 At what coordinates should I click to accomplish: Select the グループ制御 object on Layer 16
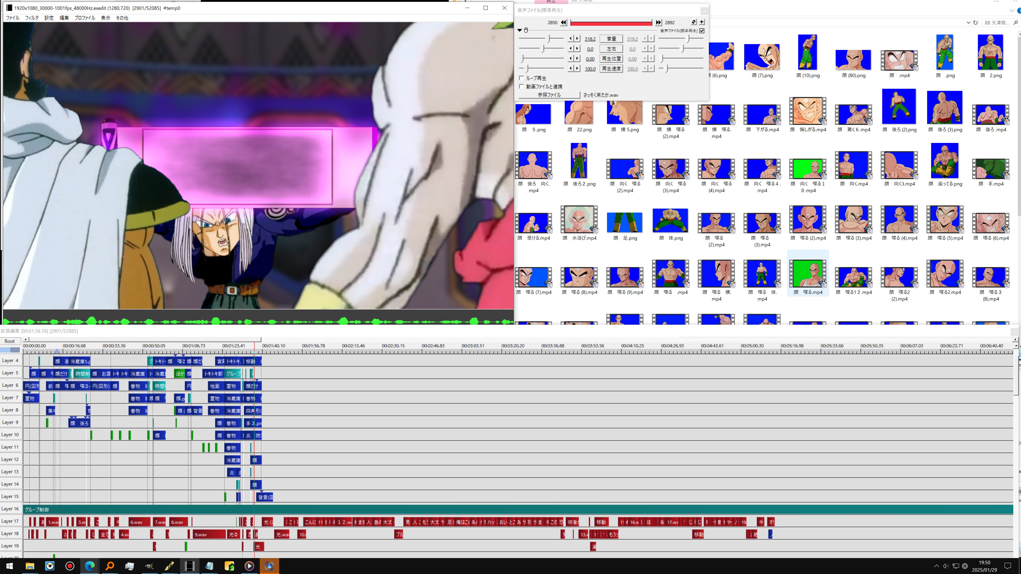(518, 509)
